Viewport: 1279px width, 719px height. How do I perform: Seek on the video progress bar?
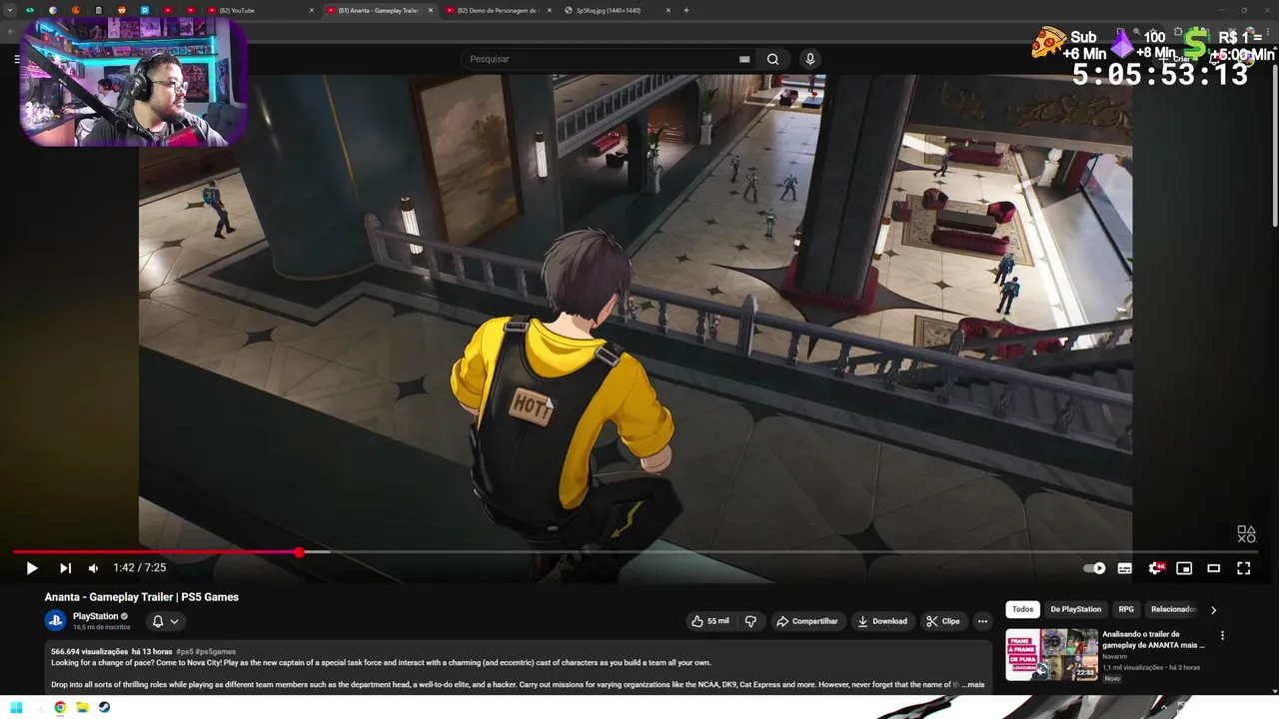pos(636,552)
